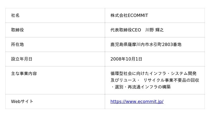Click the 設立年月日 row label

click(x=22, y=59)
